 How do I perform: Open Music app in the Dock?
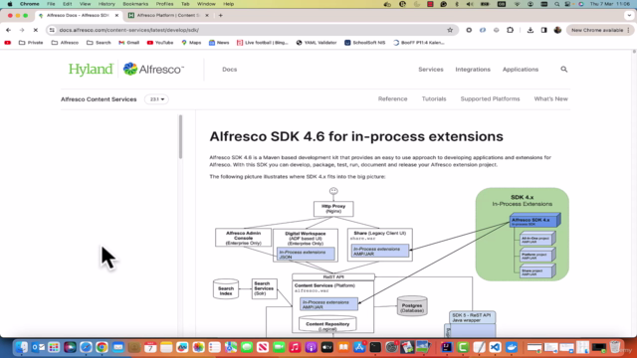pos(295,347)
